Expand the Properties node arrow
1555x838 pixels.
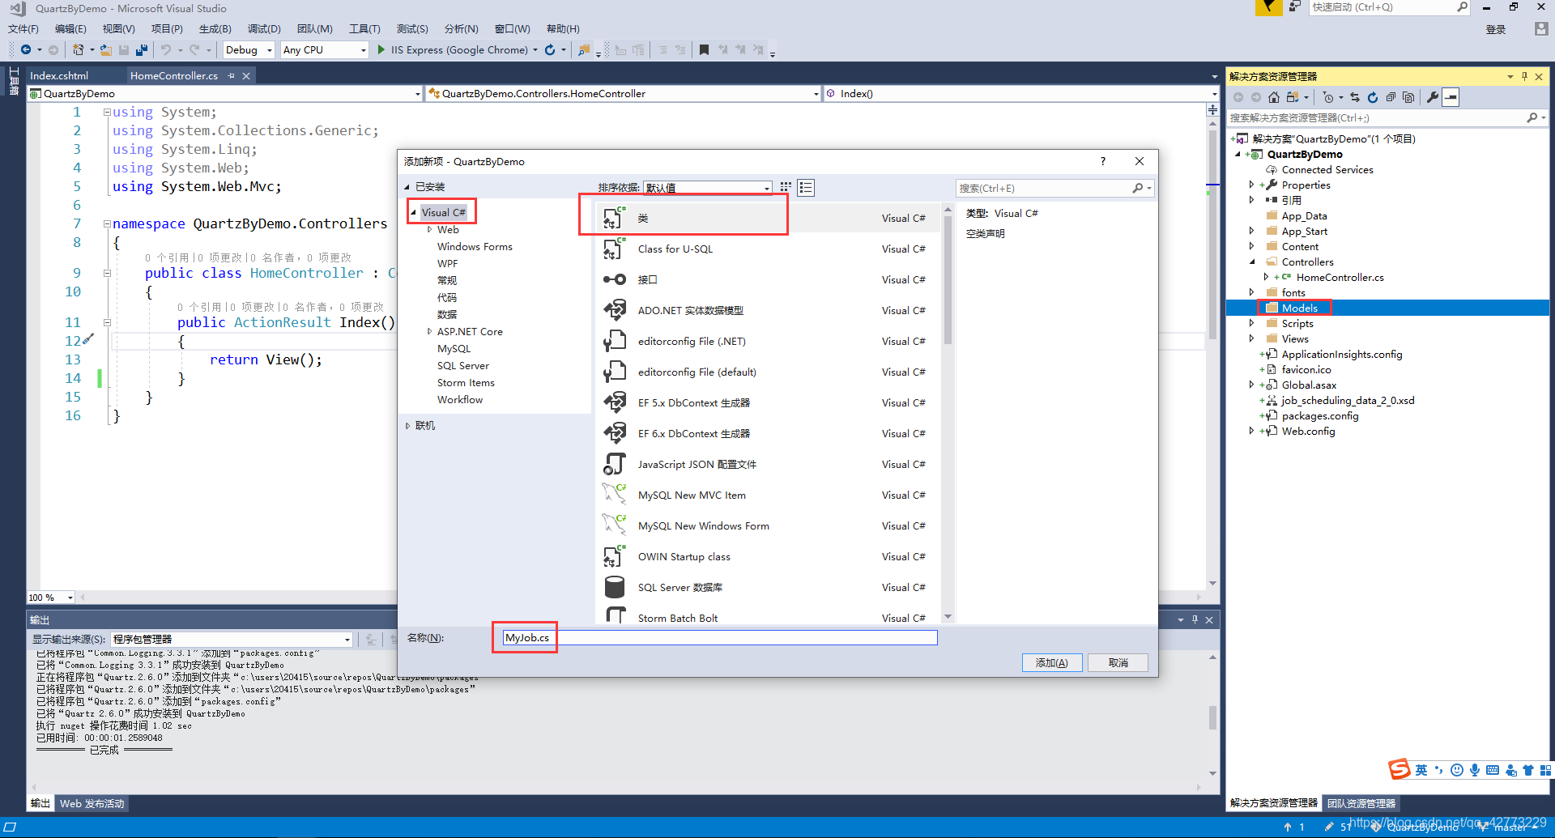(x=1252, y=185)
